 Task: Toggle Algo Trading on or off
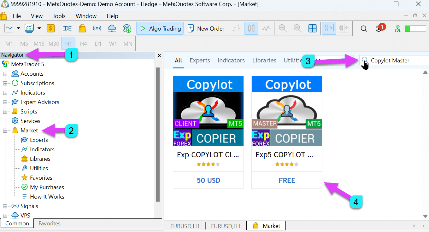160,28
